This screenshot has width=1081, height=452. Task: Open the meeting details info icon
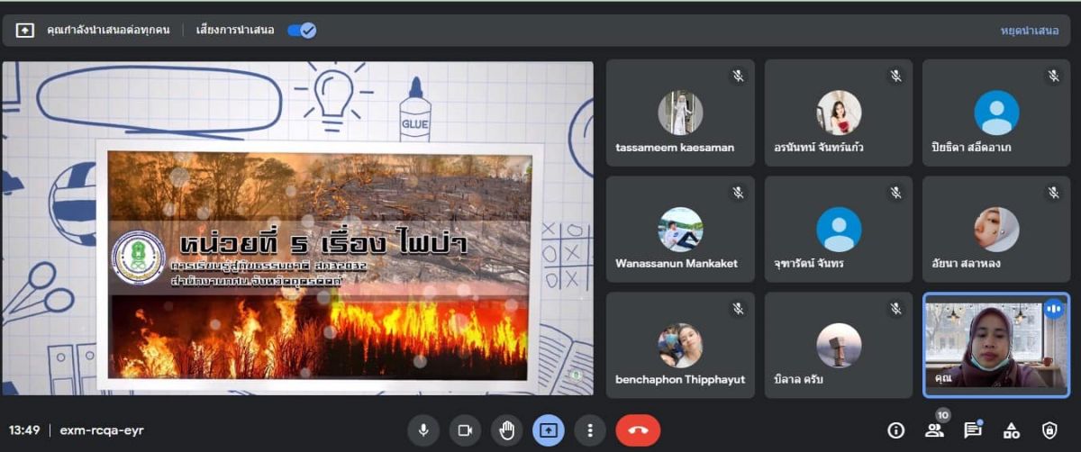pos(895,430)
